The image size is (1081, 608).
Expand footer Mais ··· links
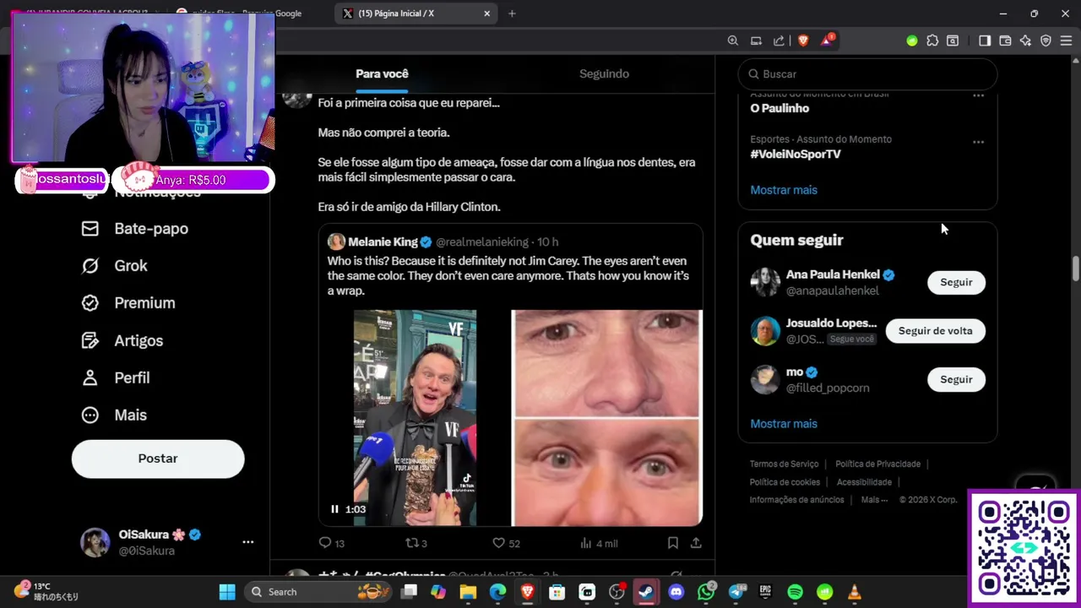coord(874,500)
